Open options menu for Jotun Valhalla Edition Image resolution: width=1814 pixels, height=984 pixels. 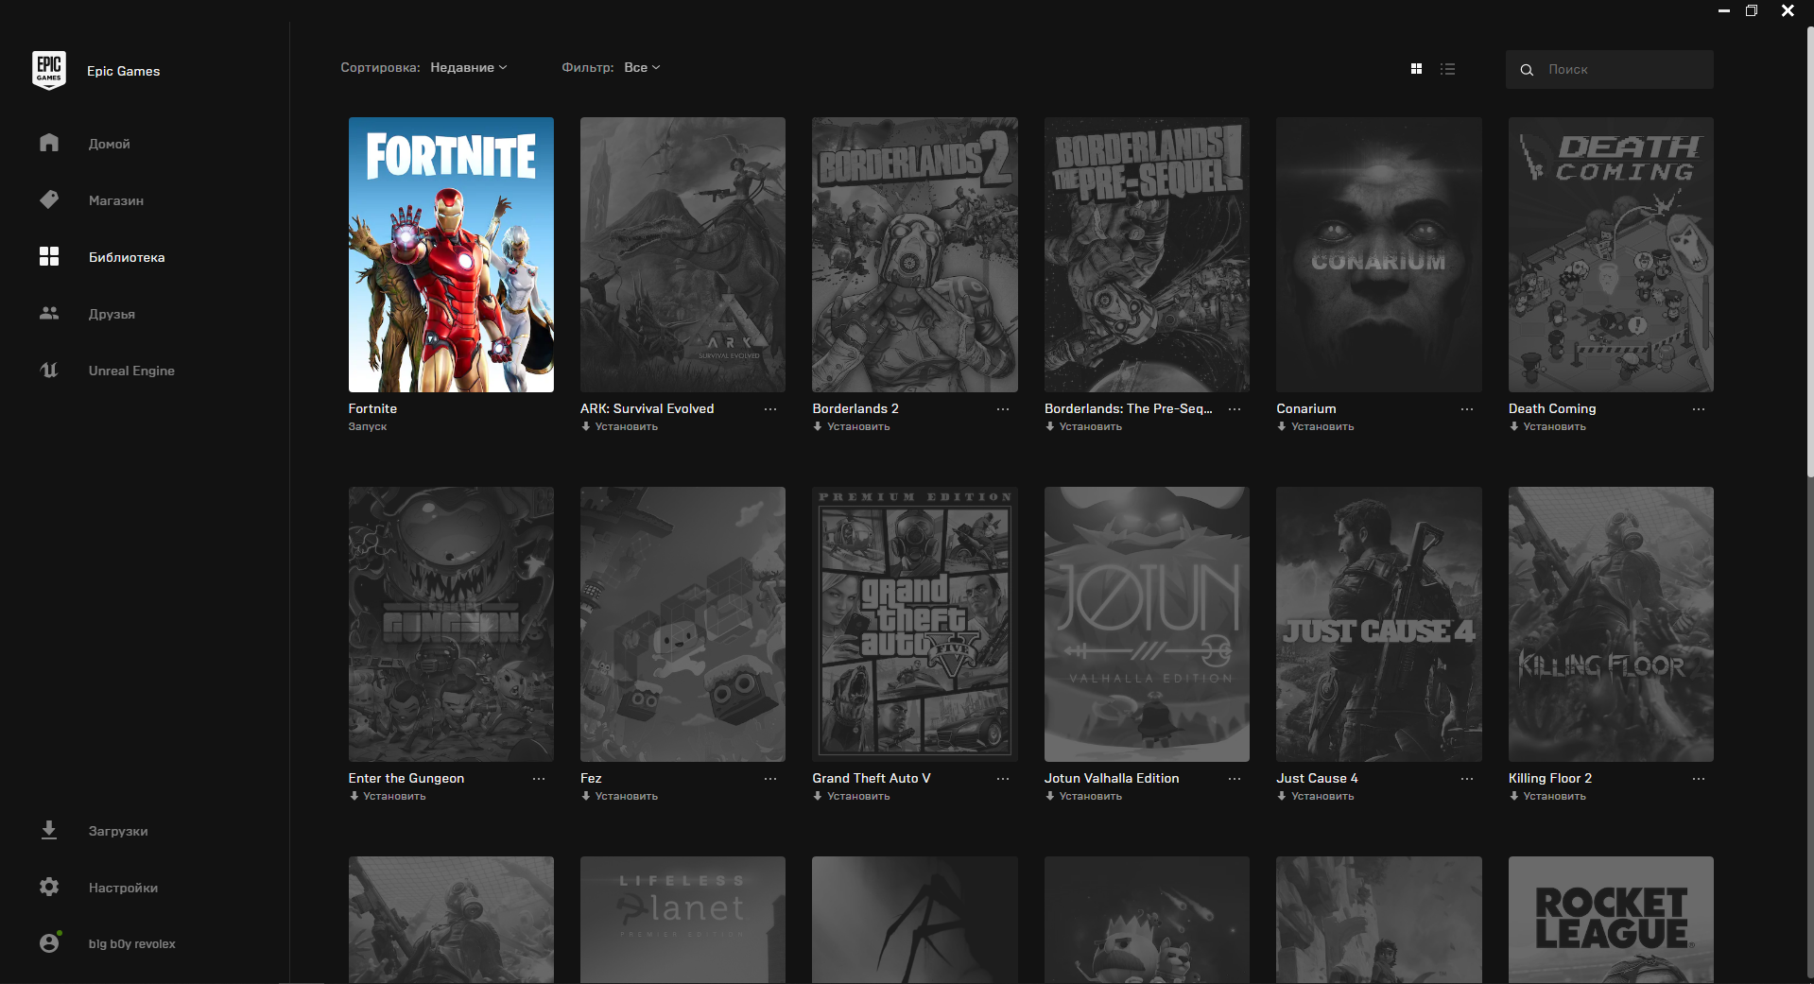[1235, 779]
